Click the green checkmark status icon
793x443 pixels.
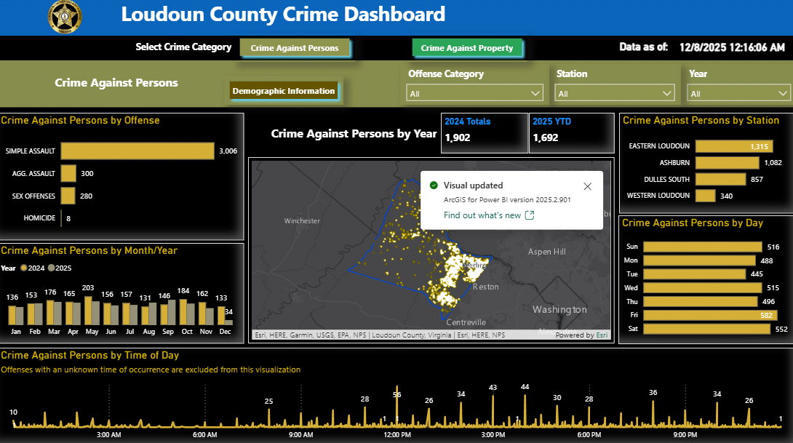point(434,185)
